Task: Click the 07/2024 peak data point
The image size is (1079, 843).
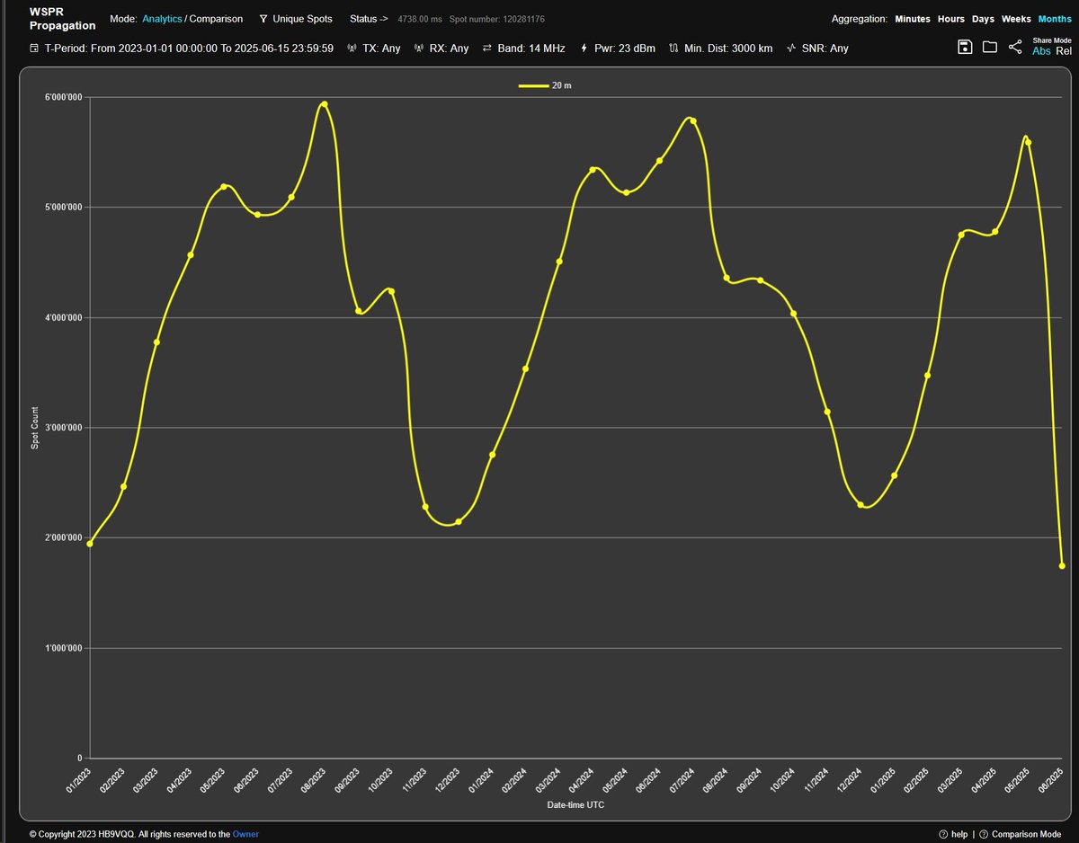Action: [693, 120]
